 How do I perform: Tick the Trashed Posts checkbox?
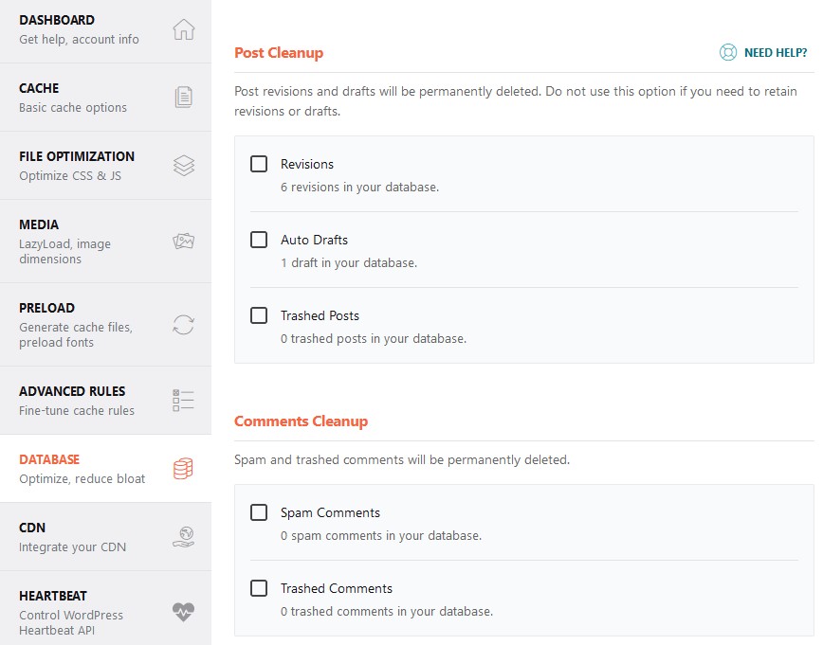tap(259, 315)
